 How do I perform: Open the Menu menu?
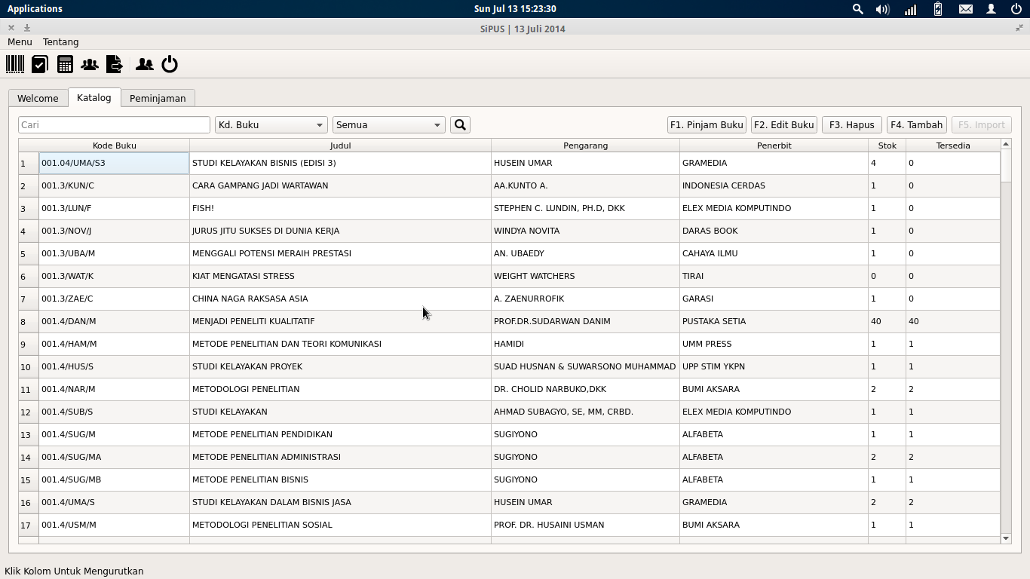pos(20,42)
